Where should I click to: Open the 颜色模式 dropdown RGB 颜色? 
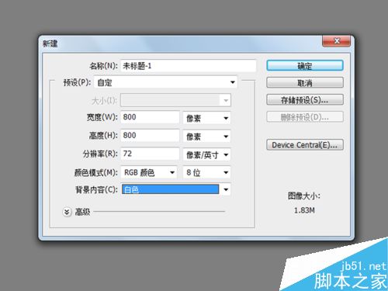tap(149, 172)
